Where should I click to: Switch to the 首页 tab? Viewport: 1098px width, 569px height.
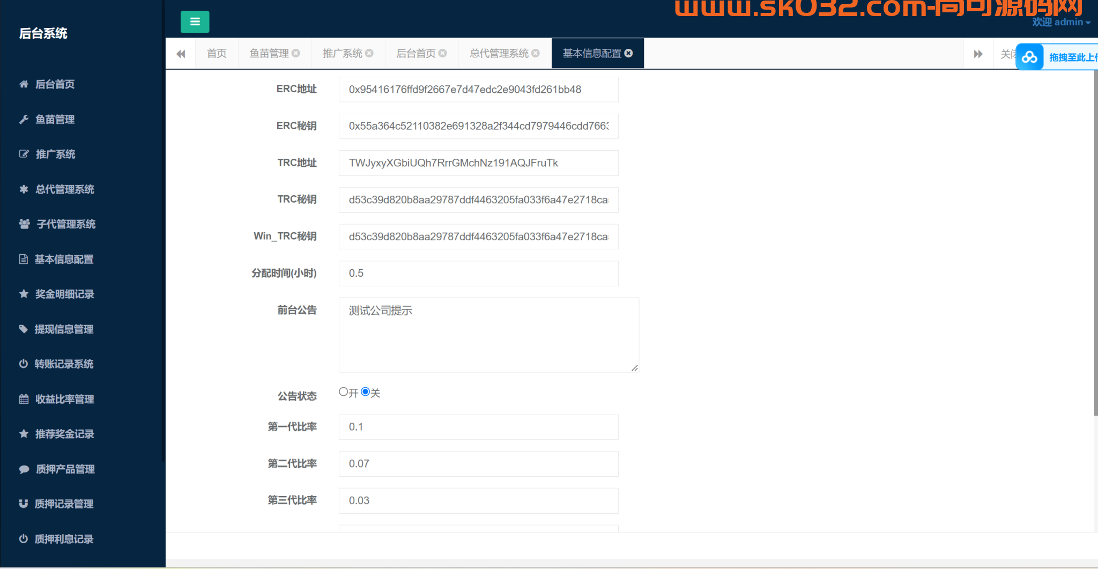pyautogui.click(x=217, y=53)
